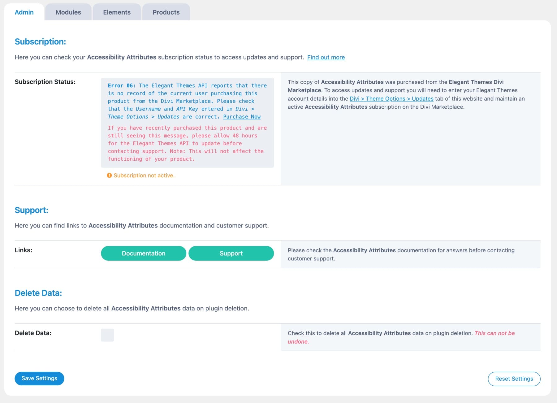Enable the Delete Data checkbox
Viewport: 557px width, 403px height.
[107, 335]
